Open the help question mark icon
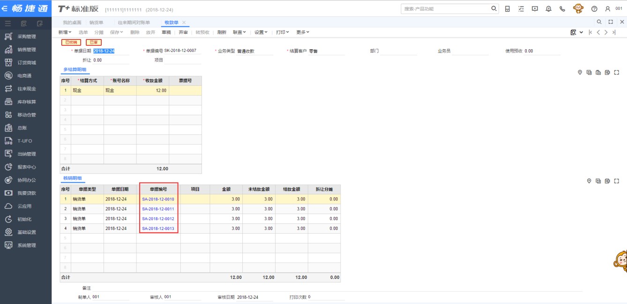This screenshot has width=627, height=304. tap(594, 9)
